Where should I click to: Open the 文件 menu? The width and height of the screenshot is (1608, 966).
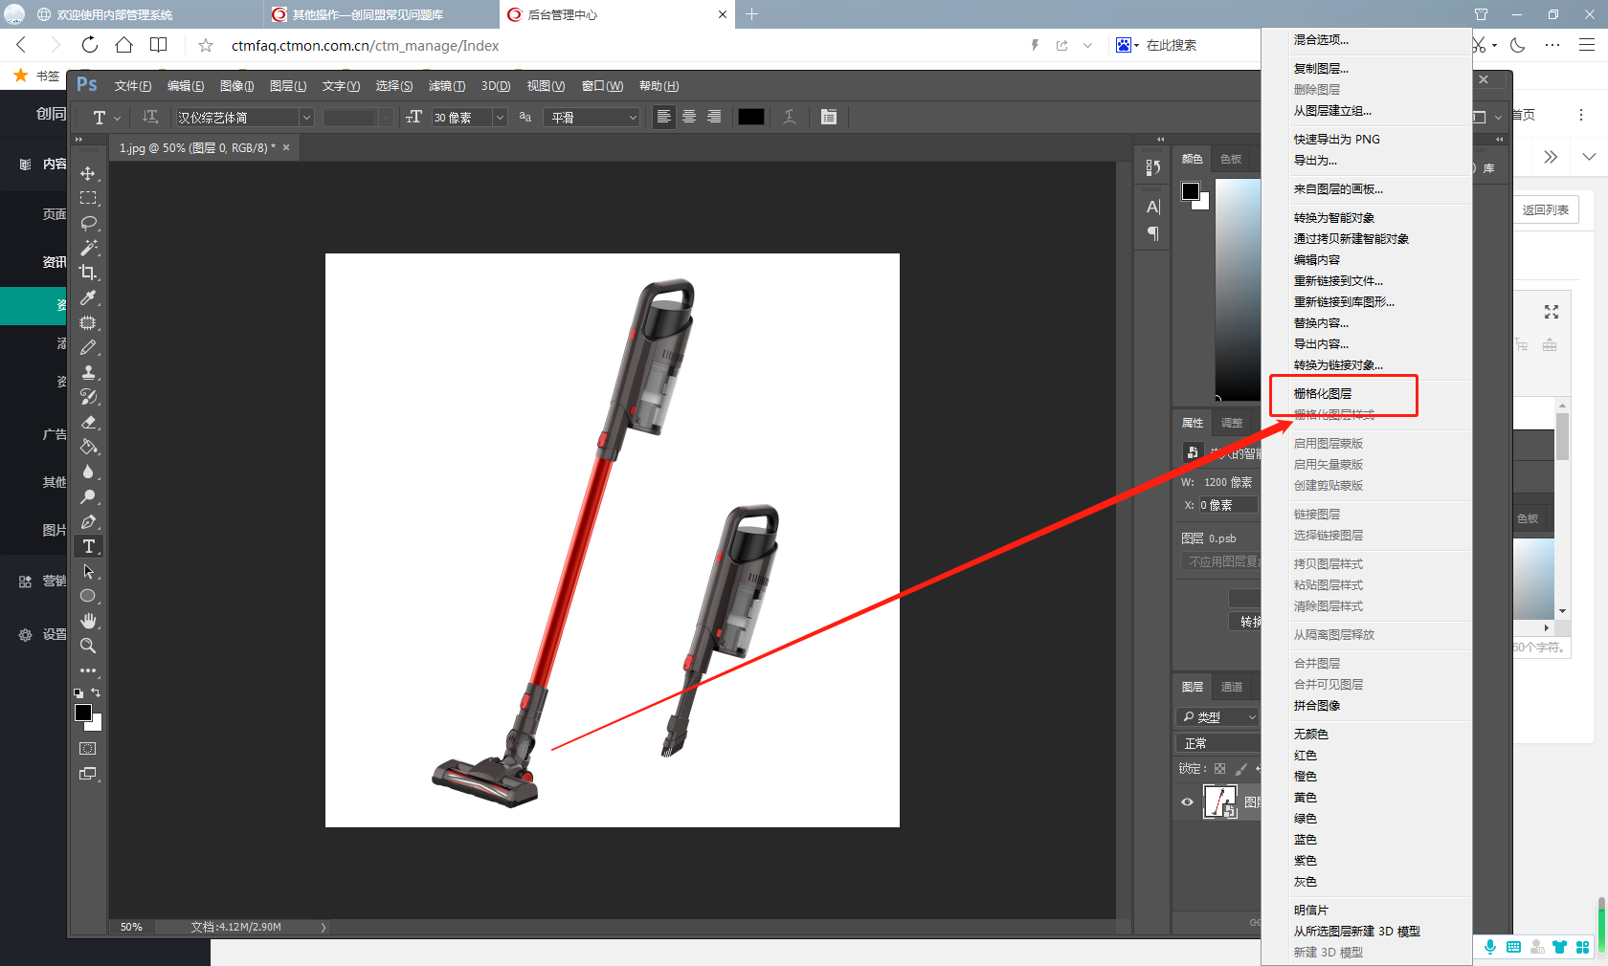tap(133, 86)
